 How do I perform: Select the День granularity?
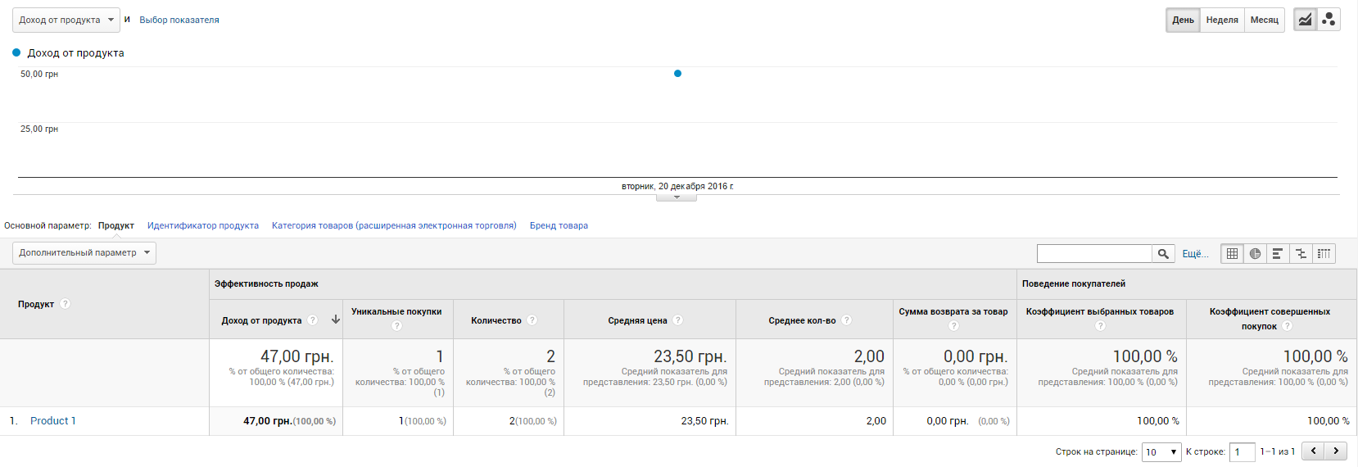[x=1183, y=20]
